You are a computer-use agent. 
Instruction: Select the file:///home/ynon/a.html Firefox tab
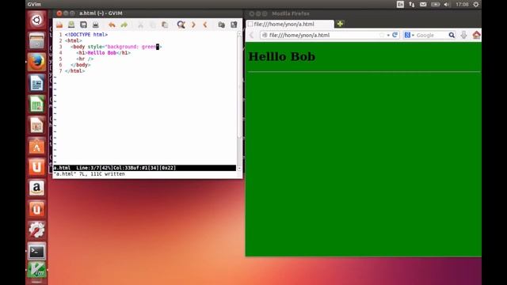(x=290, y=25)
